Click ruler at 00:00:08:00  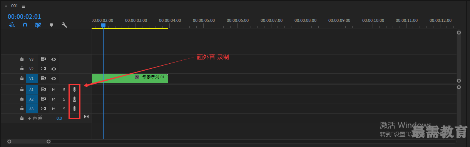[305, 20]
